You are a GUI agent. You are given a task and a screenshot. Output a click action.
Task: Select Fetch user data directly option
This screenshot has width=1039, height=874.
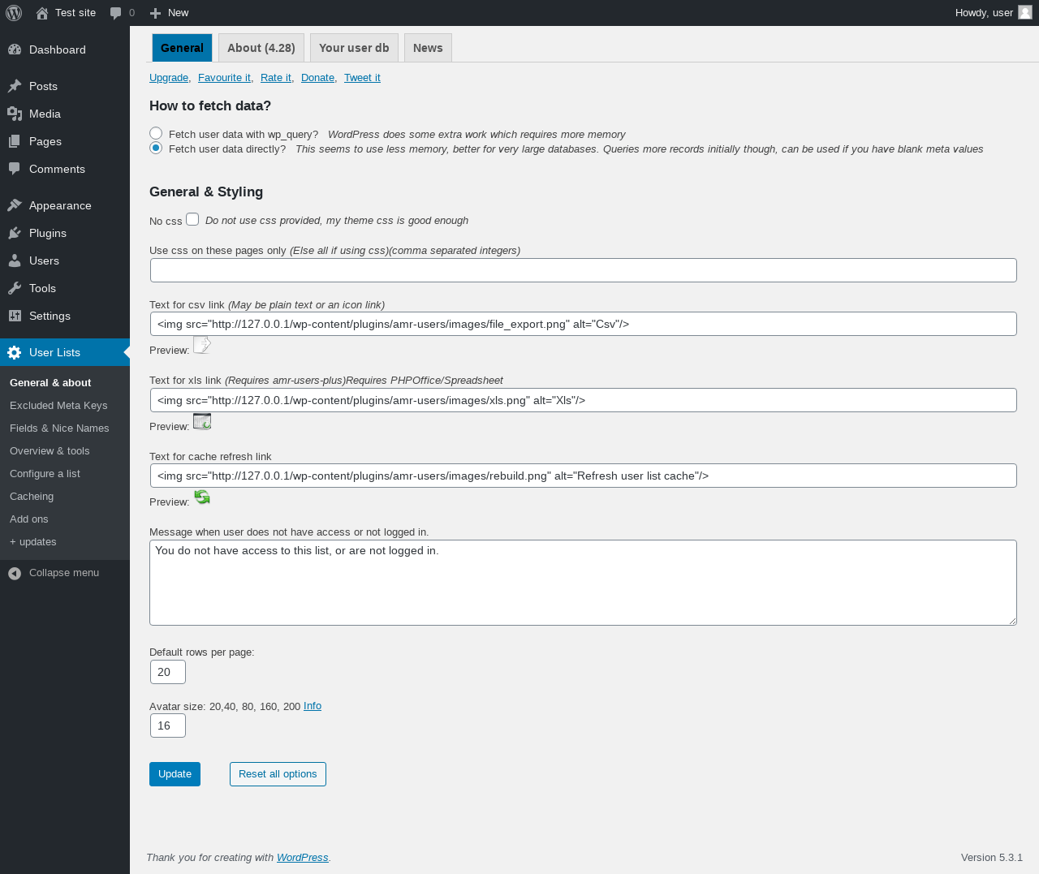pyautogui.click(x=156, y=148)
